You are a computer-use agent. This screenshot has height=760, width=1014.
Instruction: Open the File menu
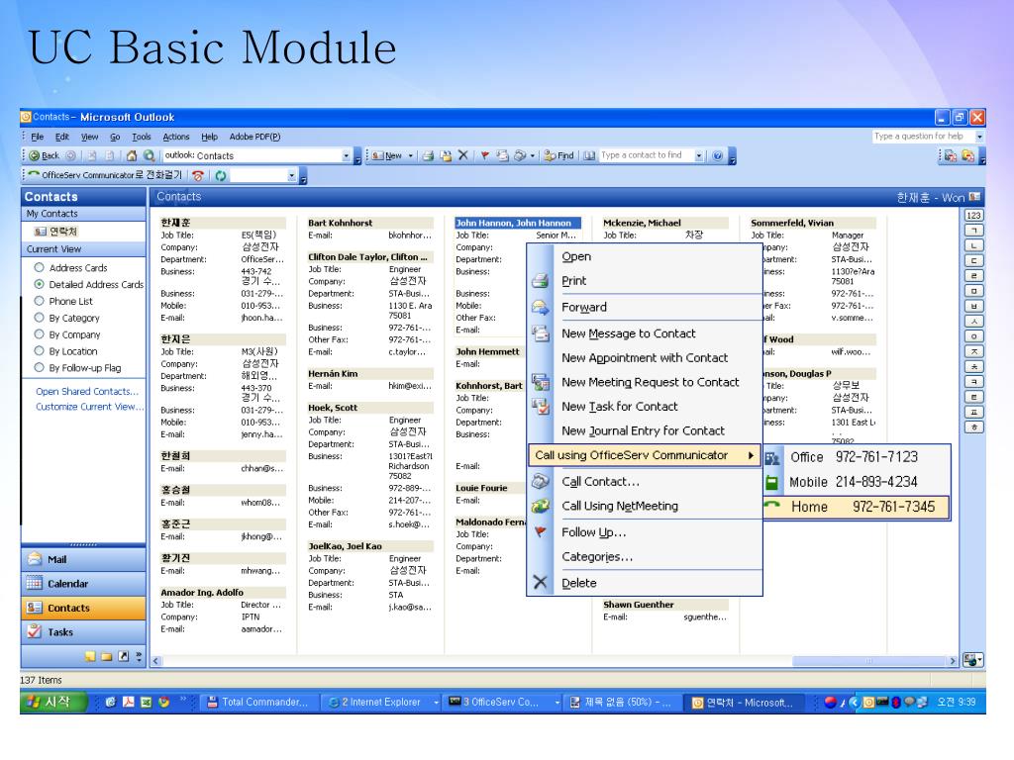(x=38, y=137)
